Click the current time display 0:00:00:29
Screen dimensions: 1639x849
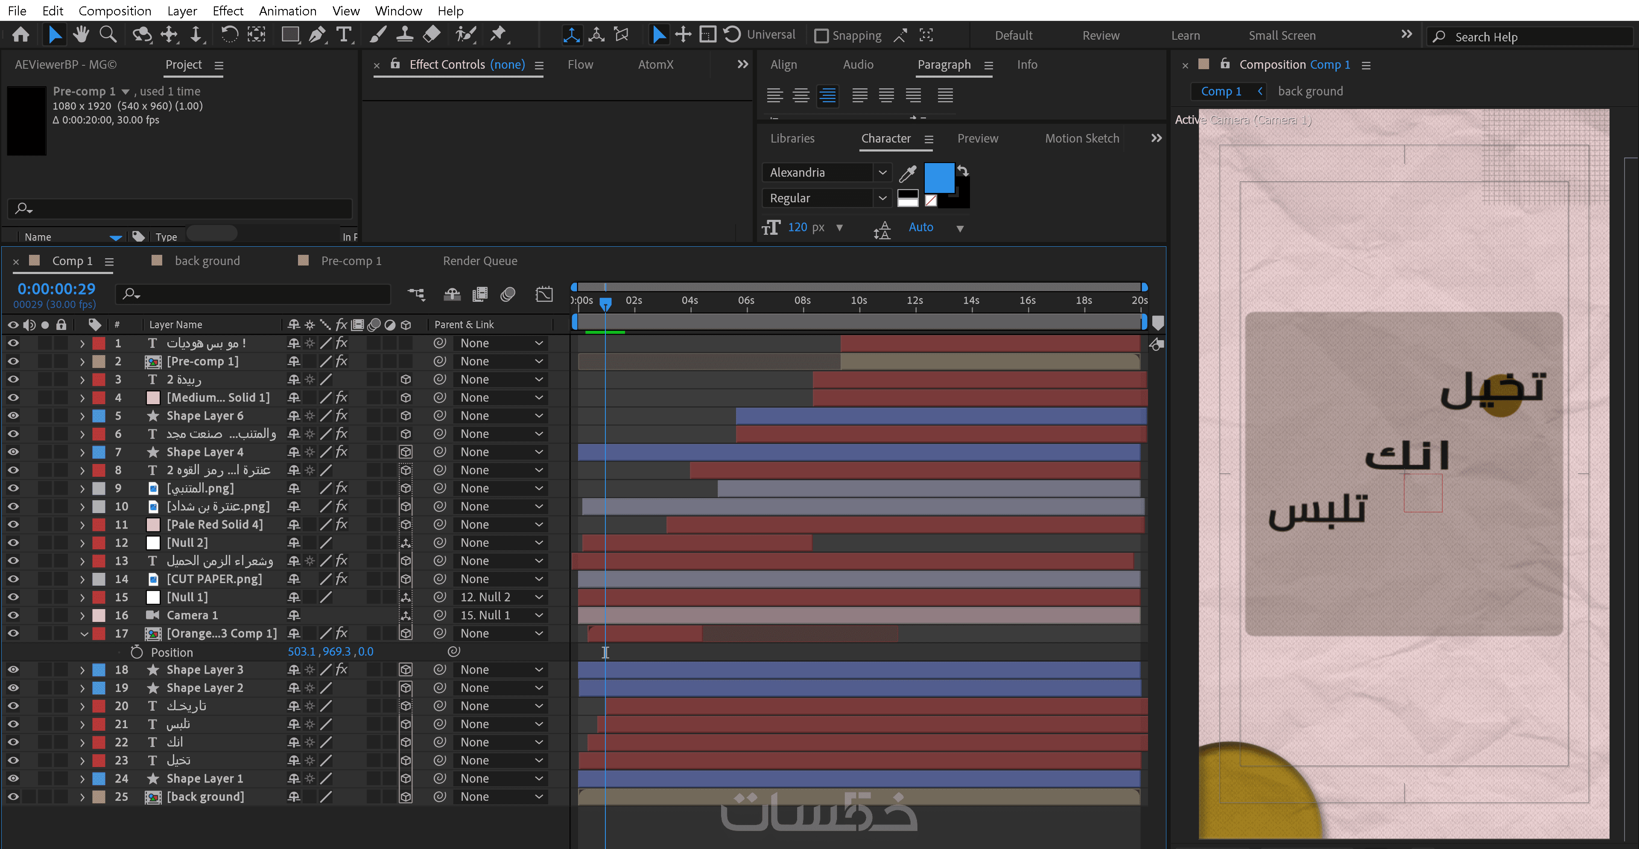click(x=57, y=289)
